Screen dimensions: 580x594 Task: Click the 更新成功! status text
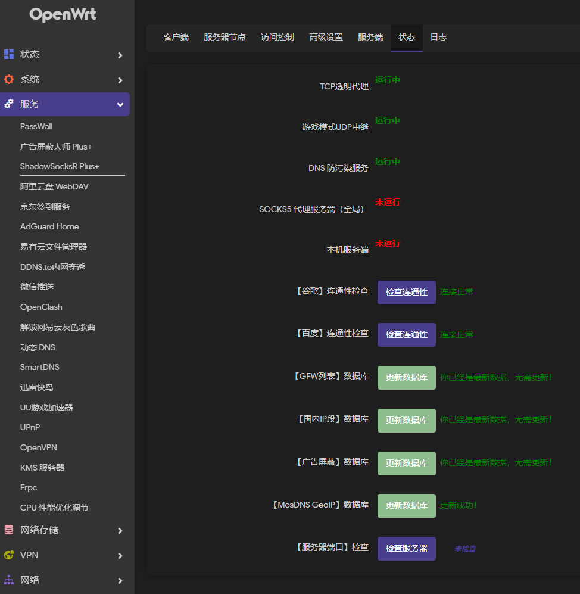point(458,505)
